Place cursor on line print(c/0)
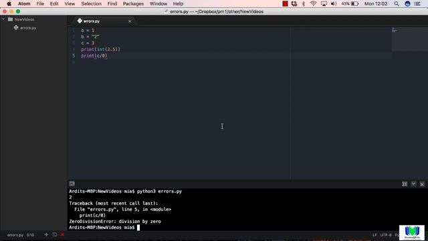The image size is (428, 241). click(94, 56)
